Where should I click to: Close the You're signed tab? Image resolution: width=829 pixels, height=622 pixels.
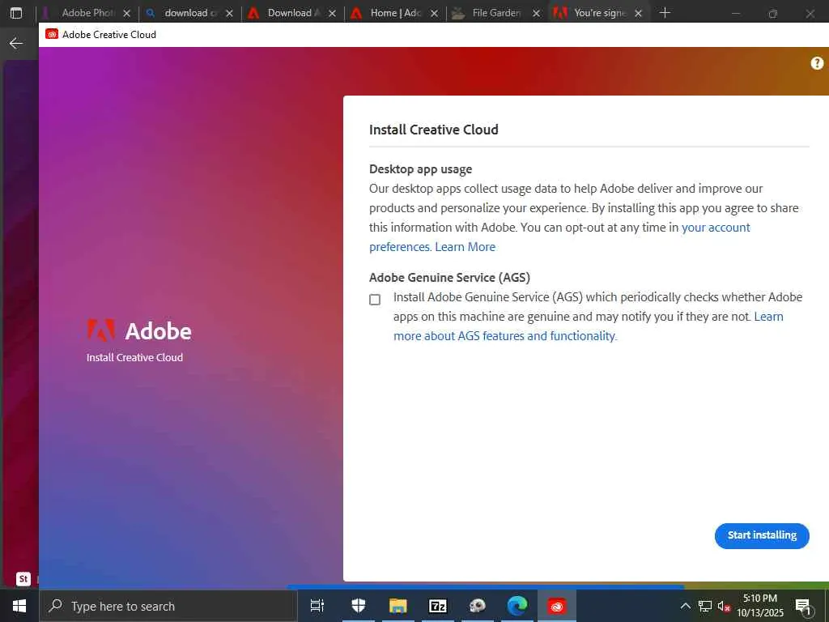coord(638,14)
